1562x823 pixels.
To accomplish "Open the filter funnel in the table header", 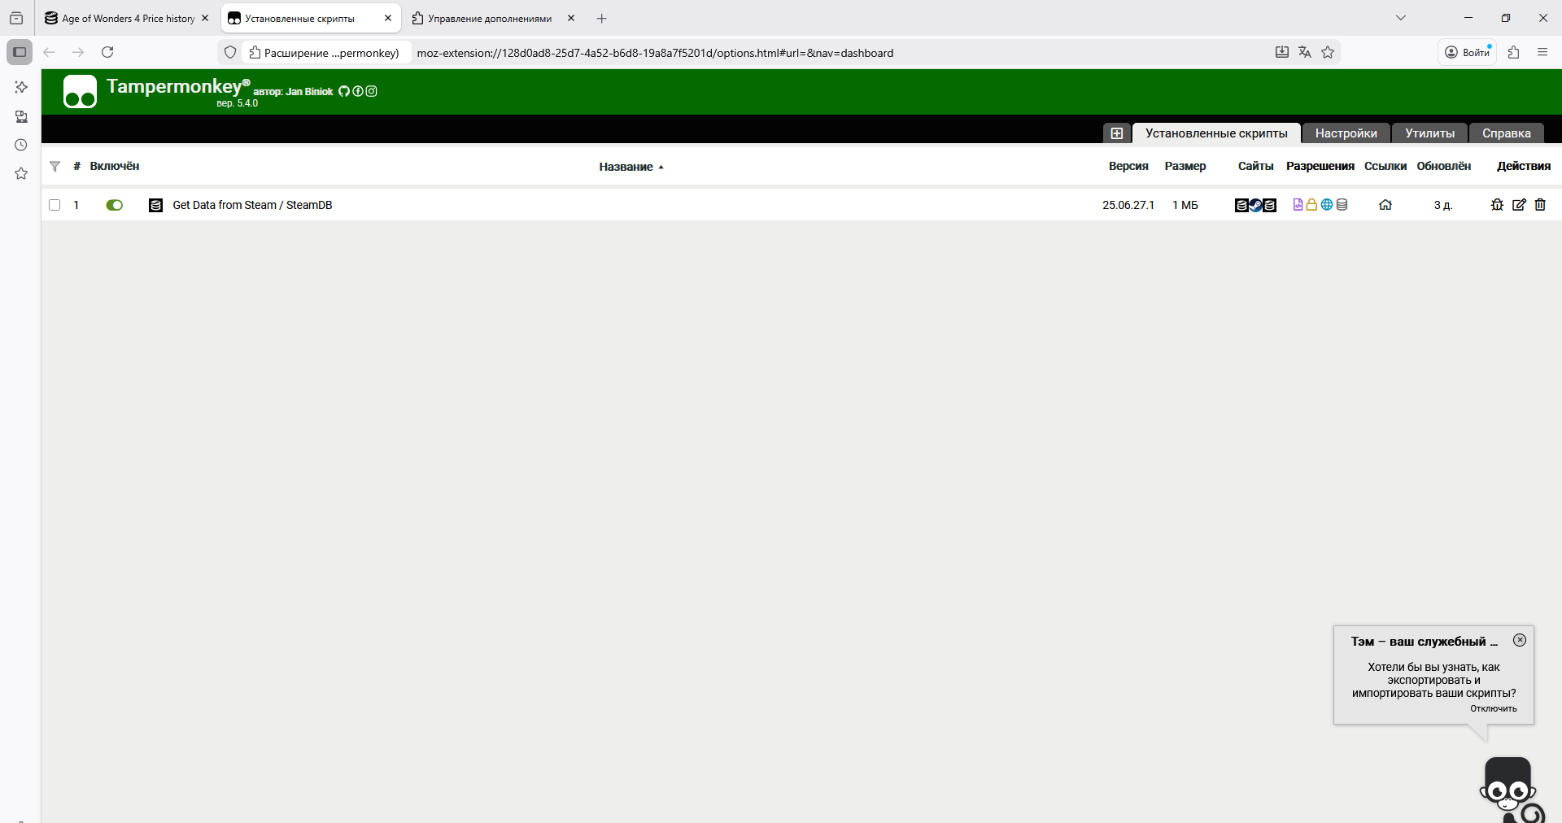I will click(55, 166).
